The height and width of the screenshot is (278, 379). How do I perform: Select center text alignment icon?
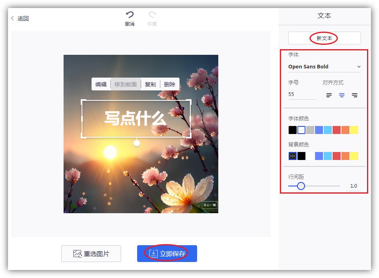coord(341,95)
